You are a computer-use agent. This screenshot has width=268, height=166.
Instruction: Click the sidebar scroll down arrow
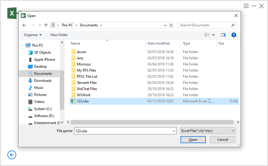[x=62, y=122]
